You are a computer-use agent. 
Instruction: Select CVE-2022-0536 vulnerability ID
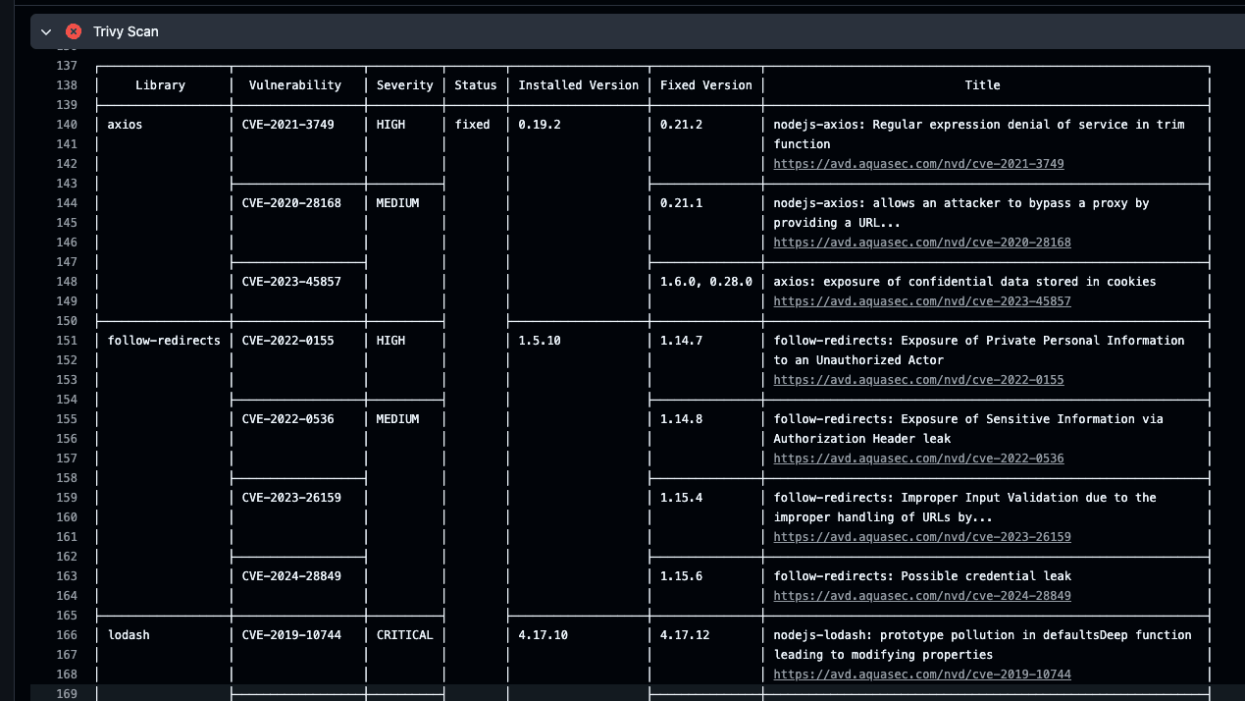coord(288,419)
